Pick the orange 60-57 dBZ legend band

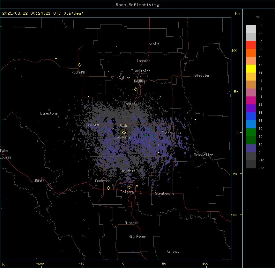pos(251,53)
